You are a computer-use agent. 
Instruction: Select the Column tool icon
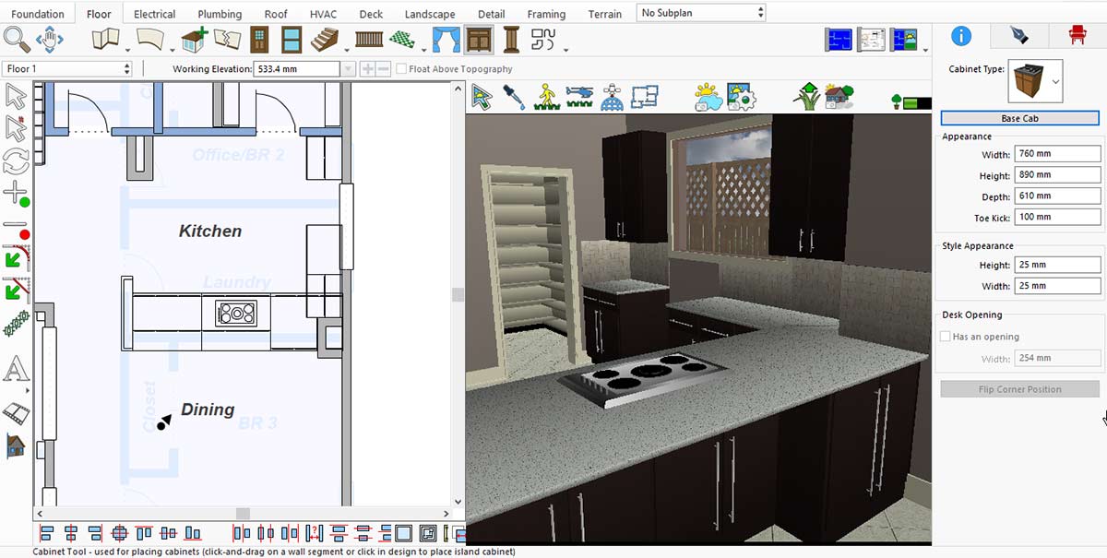pos(511,40)
